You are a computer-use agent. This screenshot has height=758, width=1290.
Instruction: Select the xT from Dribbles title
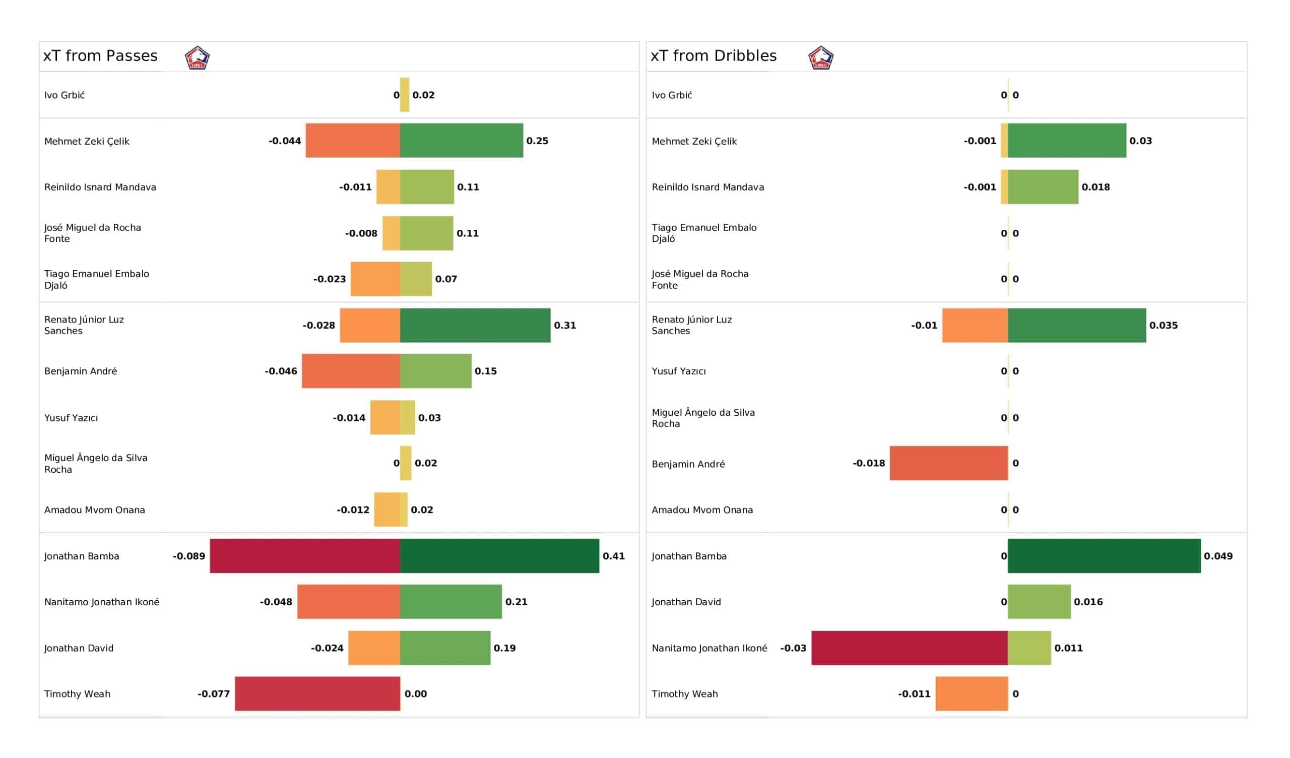713,56
